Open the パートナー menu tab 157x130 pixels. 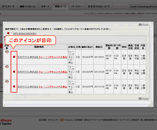pyautogui.click(x=77, y=6)
